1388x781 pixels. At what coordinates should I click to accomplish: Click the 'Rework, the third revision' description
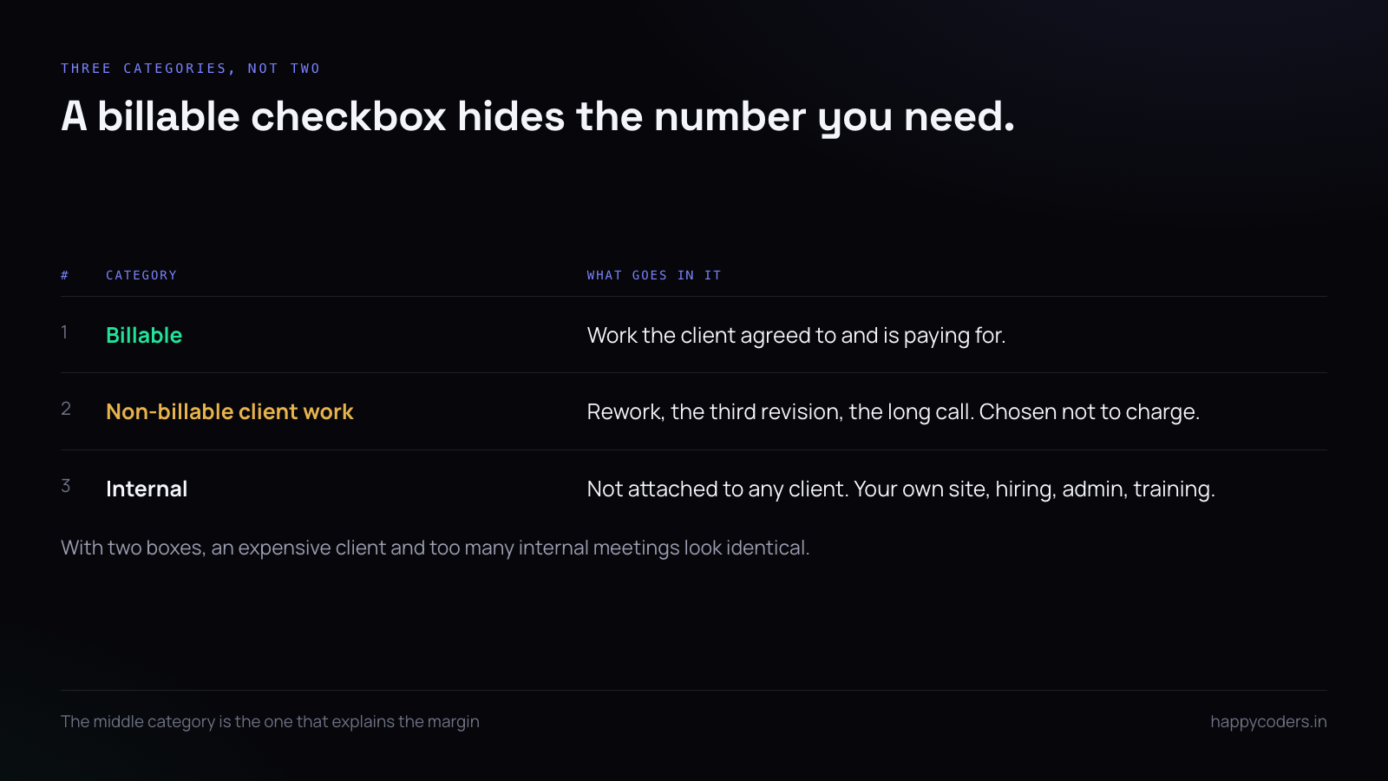(x=894, y=412)
